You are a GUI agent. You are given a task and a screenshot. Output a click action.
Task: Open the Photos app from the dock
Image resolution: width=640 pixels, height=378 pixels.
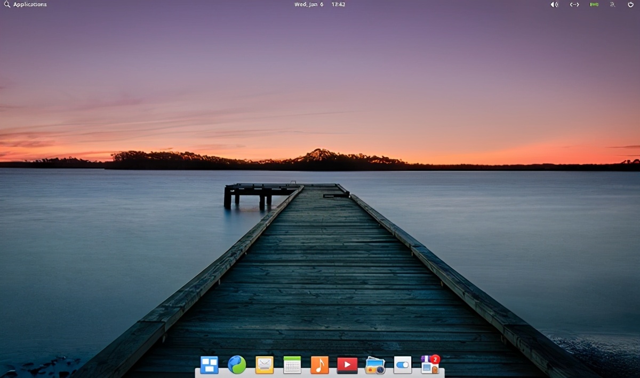point(375,365)
